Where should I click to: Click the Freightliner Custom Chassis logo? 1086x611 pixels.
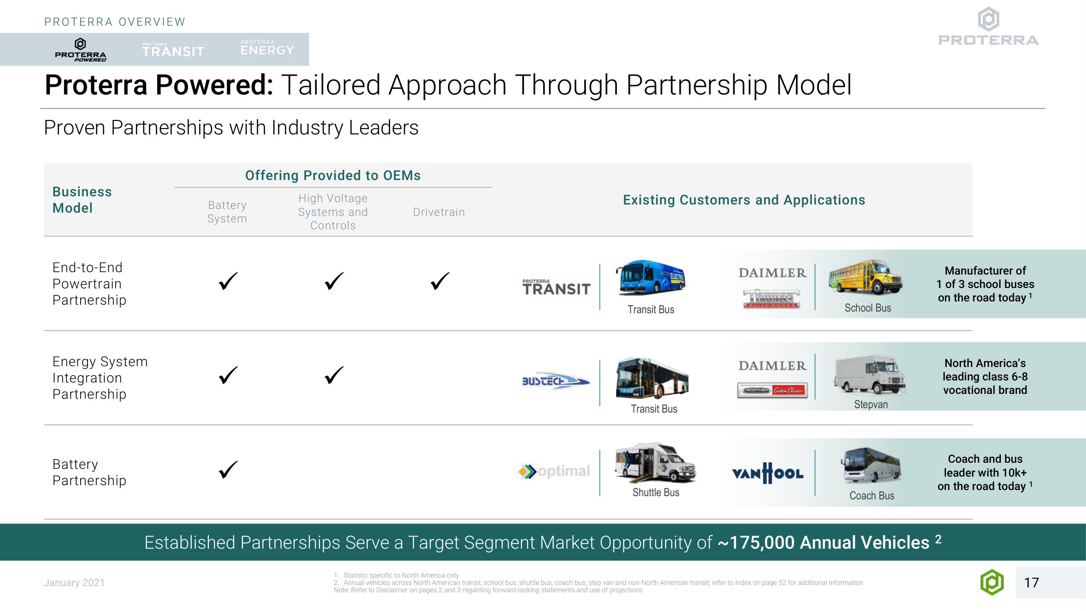click(772, 391)
